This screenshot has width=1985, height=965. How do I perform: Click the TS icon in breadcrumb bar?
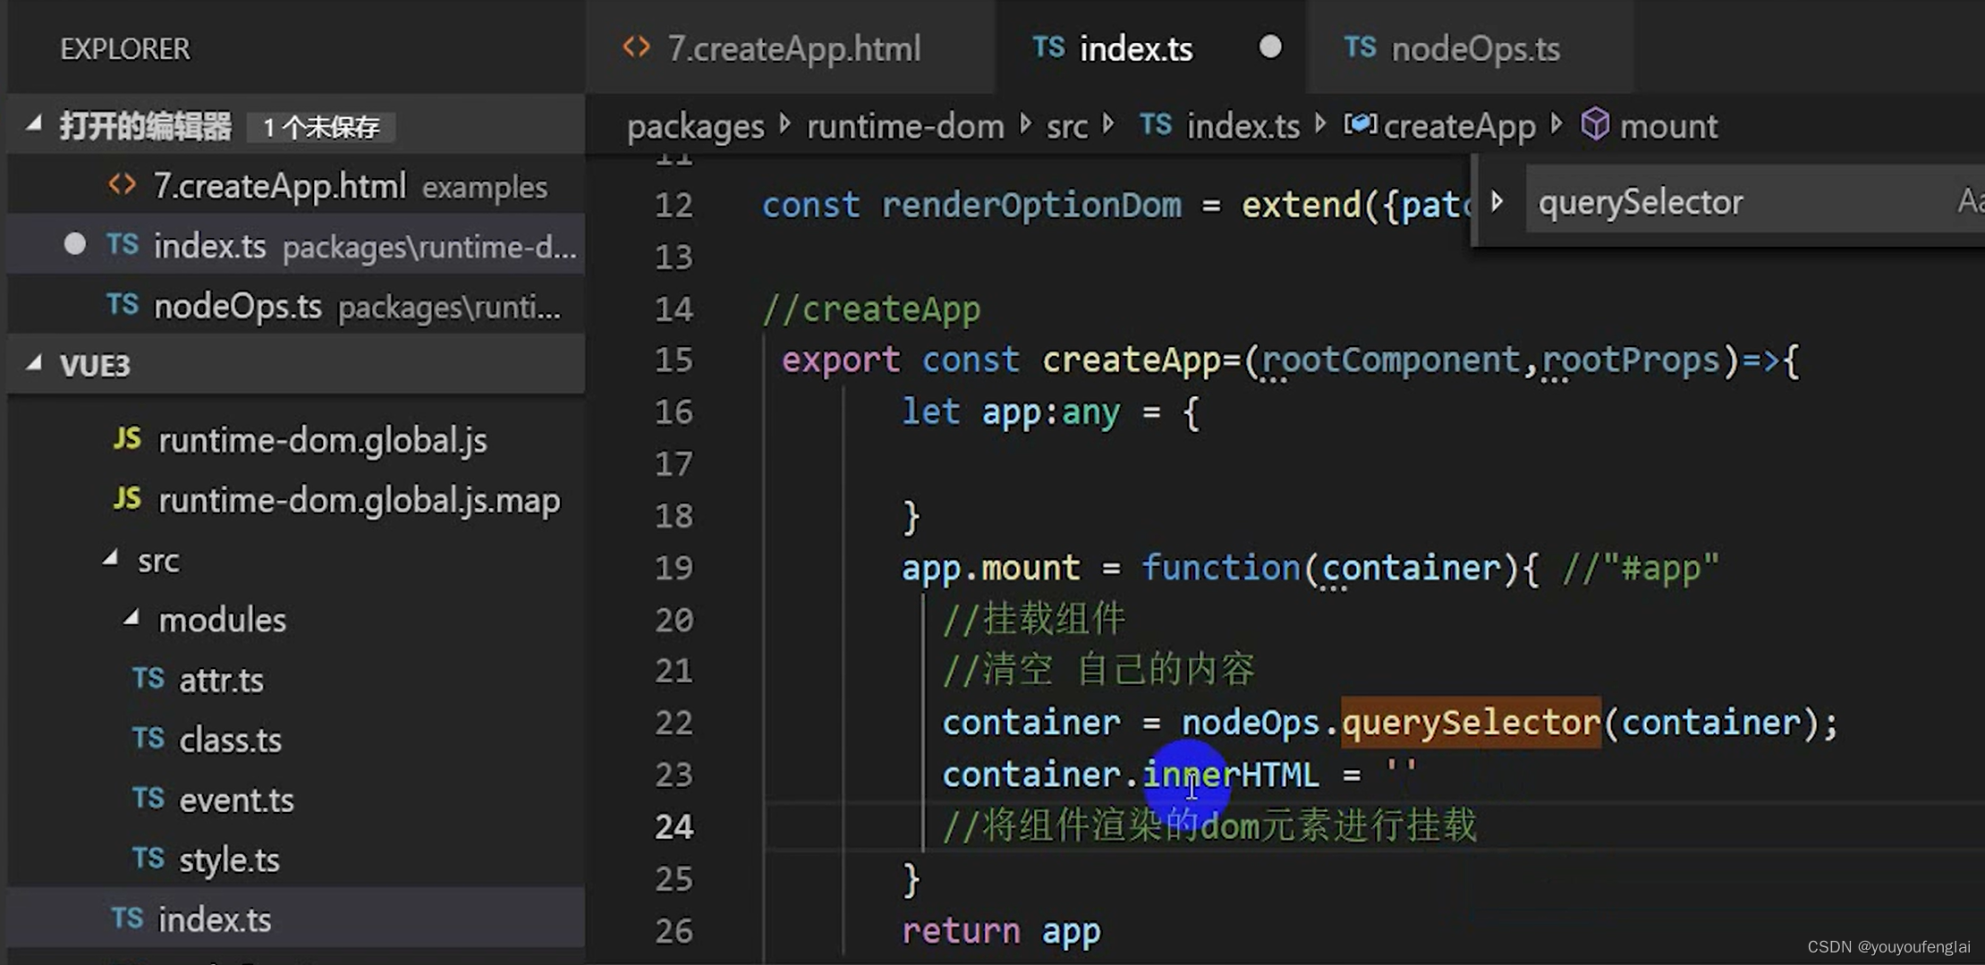pyautogui.click(x=1155, y=124)
